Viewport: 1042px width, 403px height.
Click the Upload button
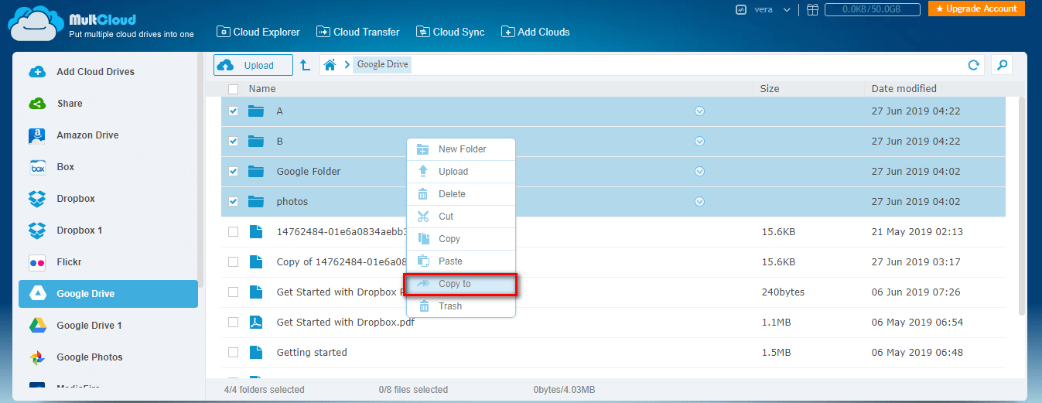(x=254, y=65)
